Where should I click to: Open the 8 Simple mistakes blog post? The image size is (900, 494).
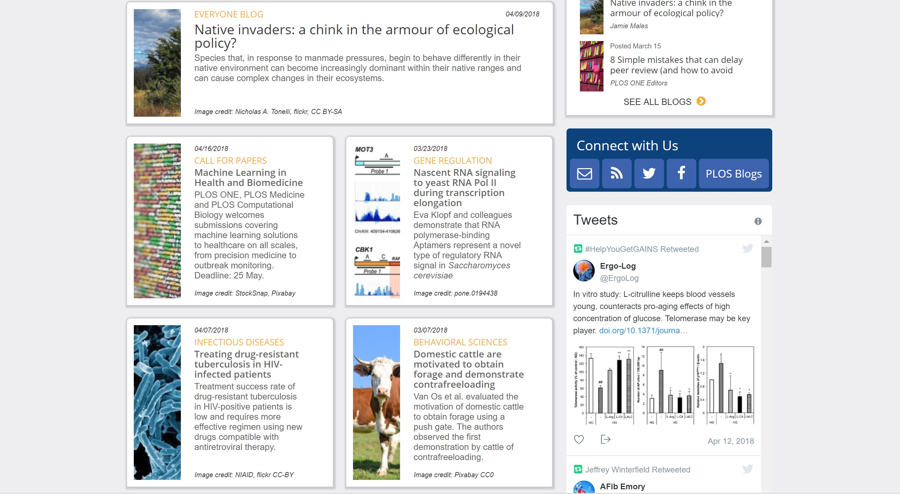(676, 65)
